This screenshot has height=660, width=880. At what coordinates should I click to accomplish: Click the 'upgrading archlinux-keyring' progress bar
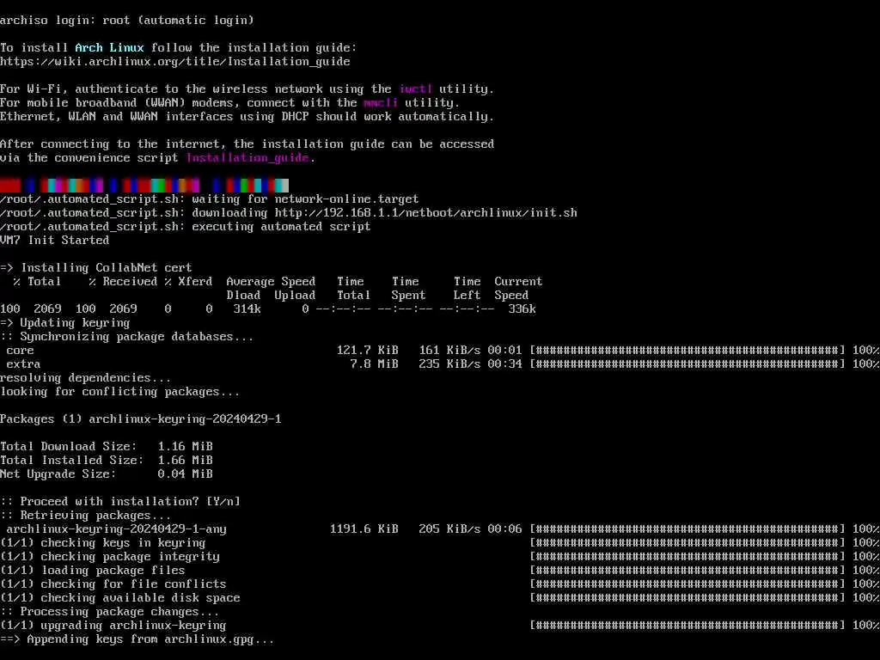pyautogui.click(x=687, y=626)
